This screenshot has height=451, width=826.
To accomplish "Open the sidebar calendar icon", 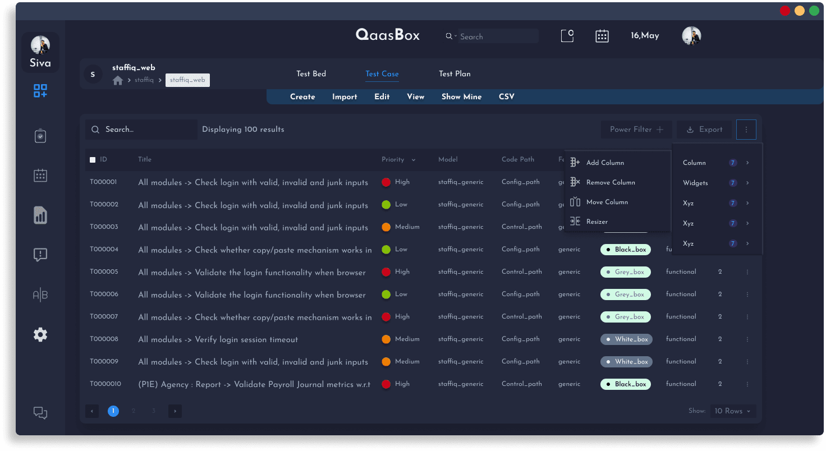I will tap(40, 176).
